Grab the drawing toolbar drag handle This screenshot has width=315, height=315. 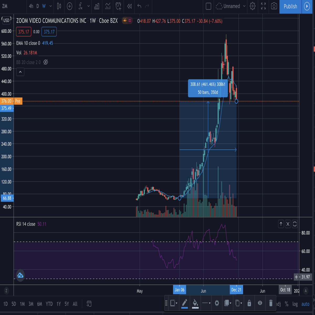click(x=166, y=303)
